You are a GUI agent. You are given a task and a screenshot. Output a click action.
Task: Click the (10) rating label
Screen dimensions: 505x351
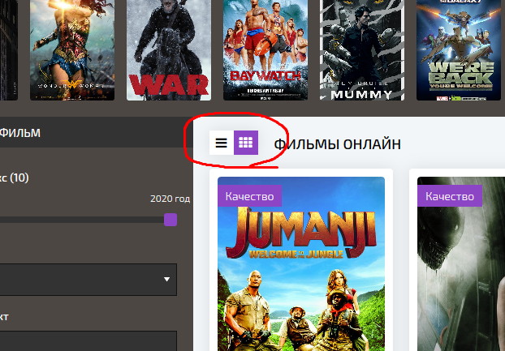coord(19,178)
